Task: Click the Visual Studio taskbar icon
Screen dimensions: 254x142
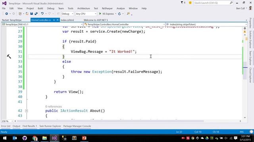Action: 54,138
